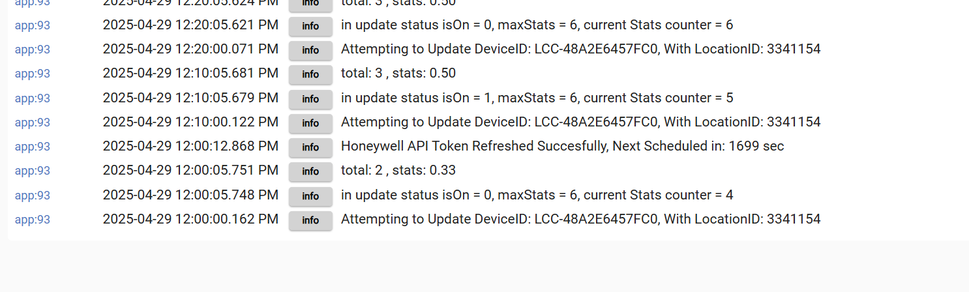969x292 pixels.
Task: Click info badge for Stats counter = 6 entry
Action: (310, 26)
